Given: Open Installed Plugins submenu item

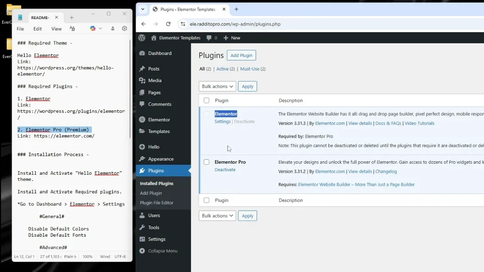Looking at the screenshot, I should pyautogui.click(x=156, y=183).
